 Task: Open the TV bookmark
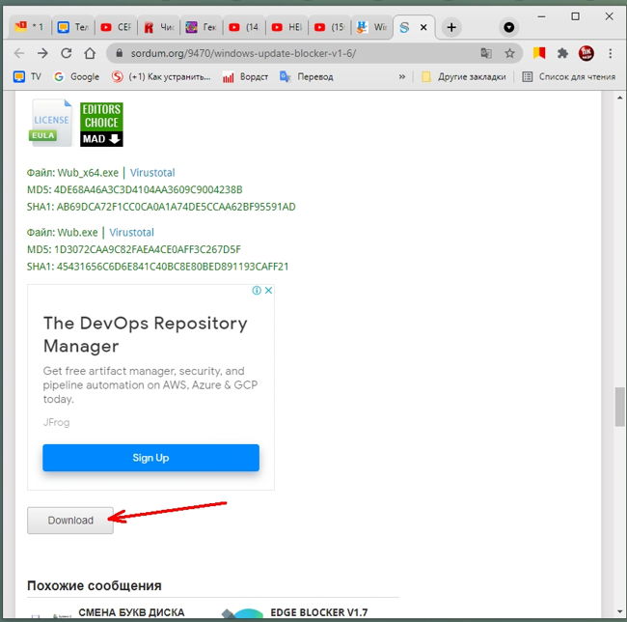coord(27,76)
